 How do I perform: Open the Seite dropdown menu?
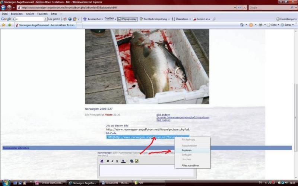(274, 25)
